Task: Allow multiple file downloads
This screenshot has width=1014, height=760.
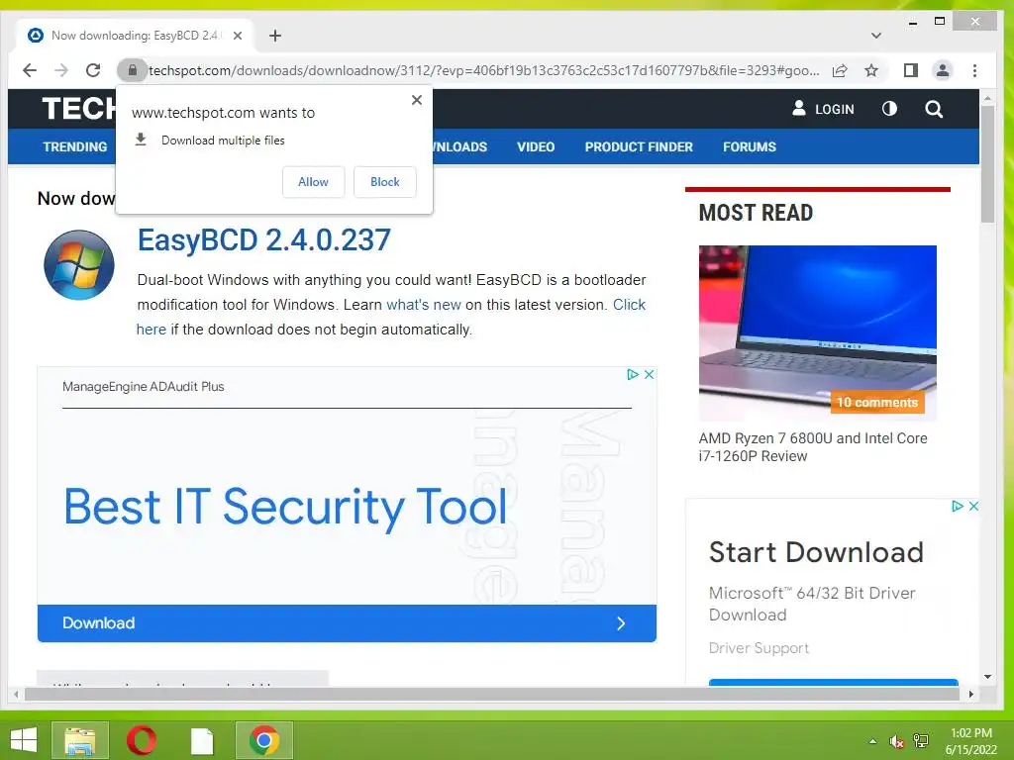Action: coord(313,182)
